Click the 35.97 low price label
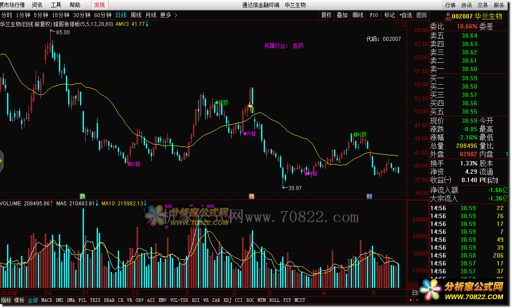Screen dimensions: 512x308 pyautogui.click(x=295, y=188)
